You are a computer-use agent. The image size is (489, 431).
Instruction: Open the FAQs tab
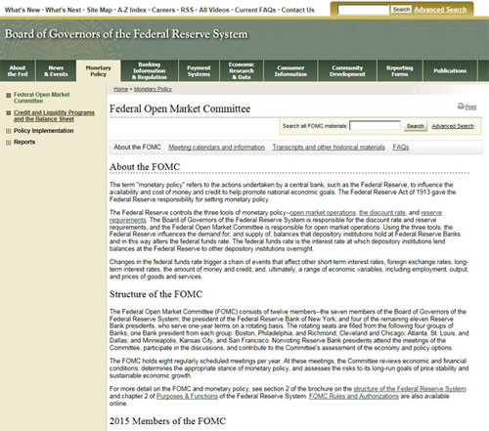pyautogui.click(x=401, y=148)
